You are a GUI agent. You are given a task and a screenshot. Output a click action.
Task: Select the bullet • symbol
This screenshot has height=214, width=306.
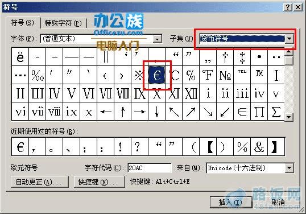tap(259, 57)
